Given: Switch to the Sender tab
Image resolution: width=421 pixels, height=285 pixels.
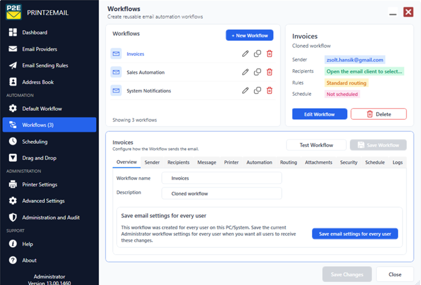Looking at the screenshot, I should click(x=152, y=162).
